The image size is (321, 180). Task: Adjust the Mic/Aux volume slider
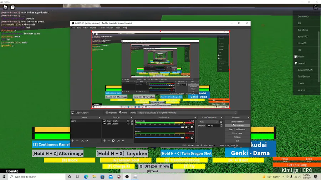(x=159, y=138)
